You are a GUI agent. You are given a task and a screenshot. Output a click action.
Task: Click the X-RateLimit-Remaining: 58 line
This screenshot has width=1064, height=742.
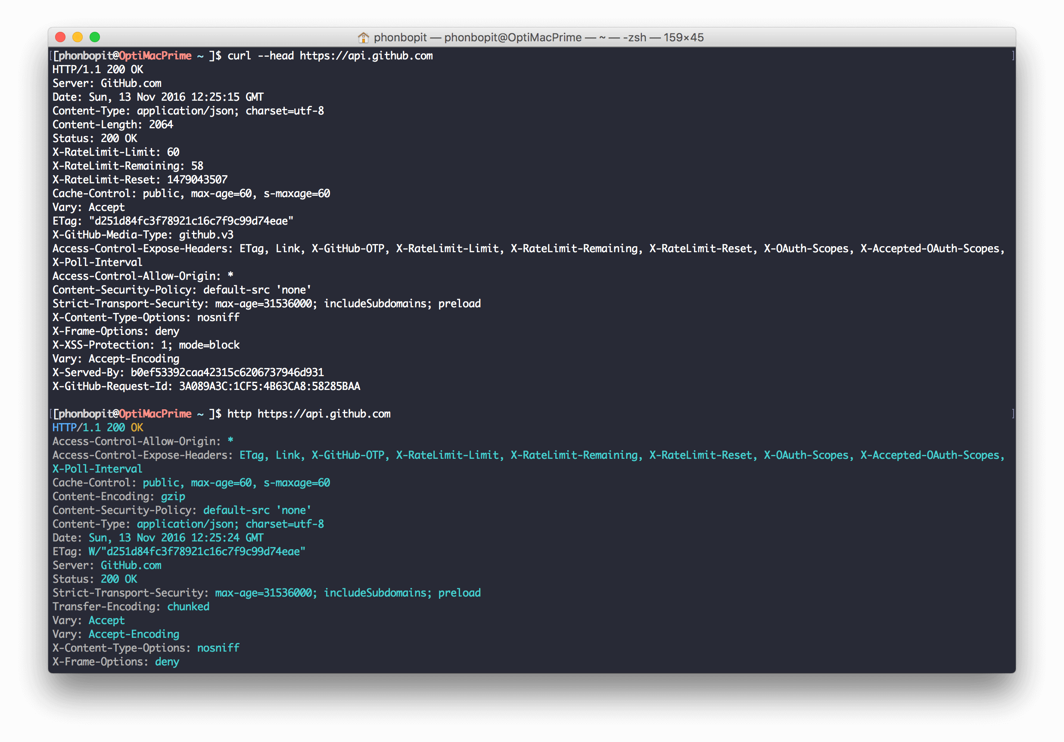tap(128, 166)
